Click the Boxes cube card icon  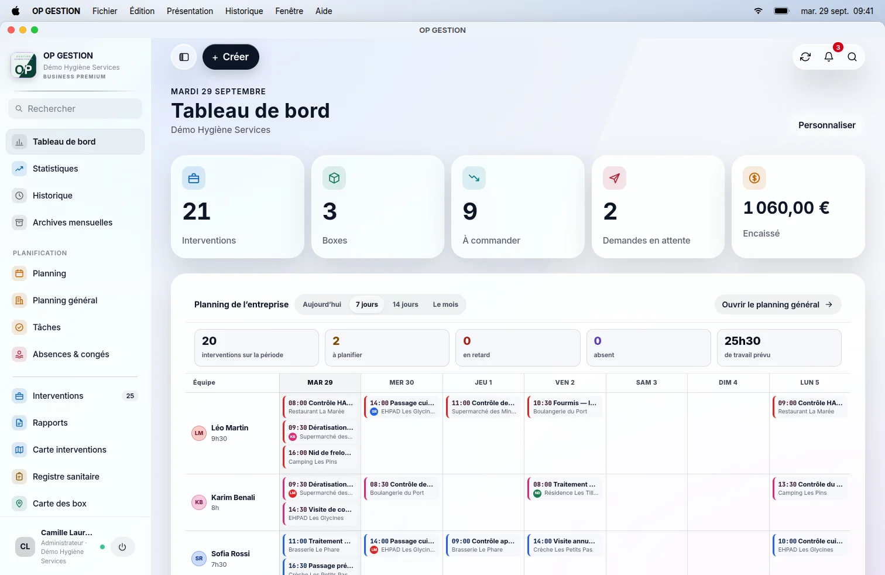pos(334,178)
